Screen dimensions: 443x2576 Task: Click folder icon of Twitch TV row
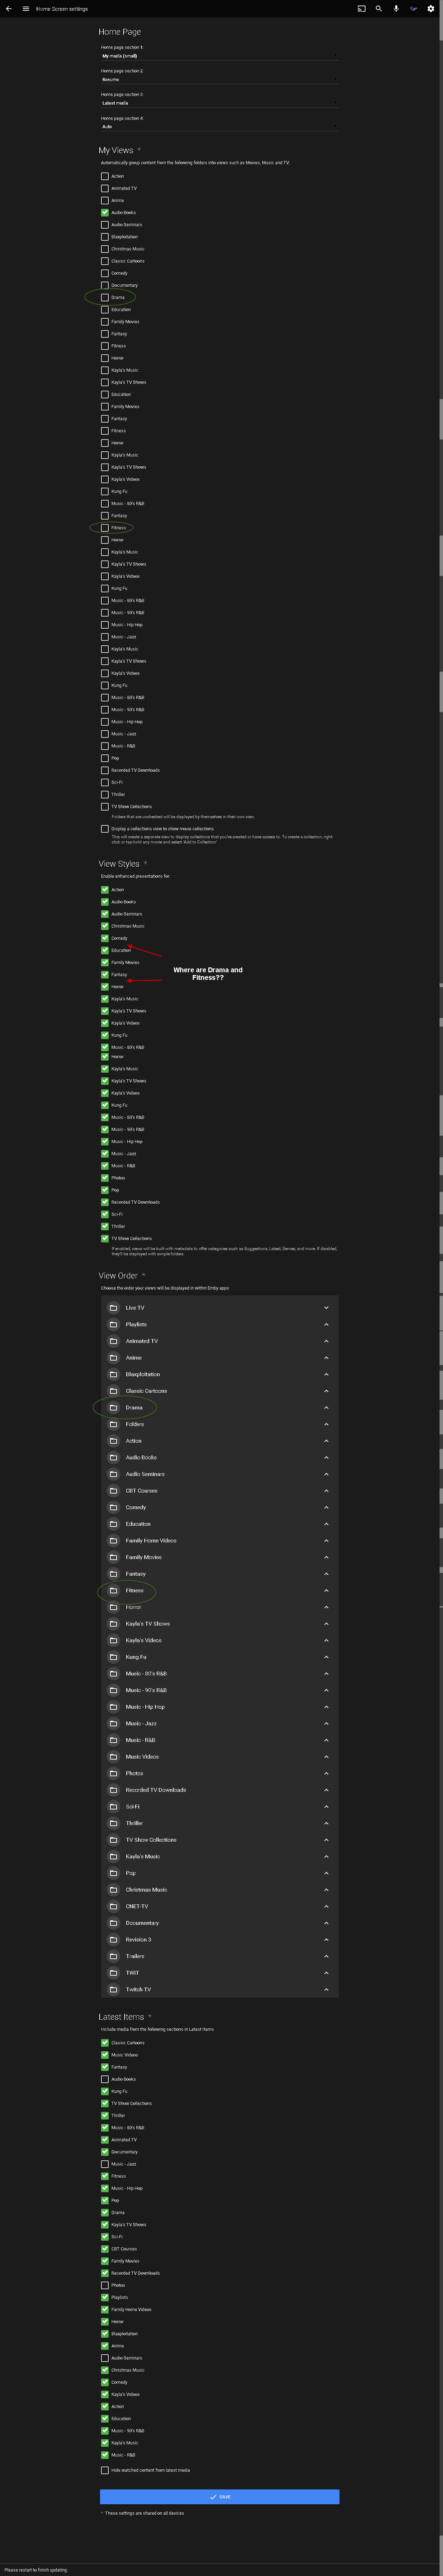click(113, 1989)
